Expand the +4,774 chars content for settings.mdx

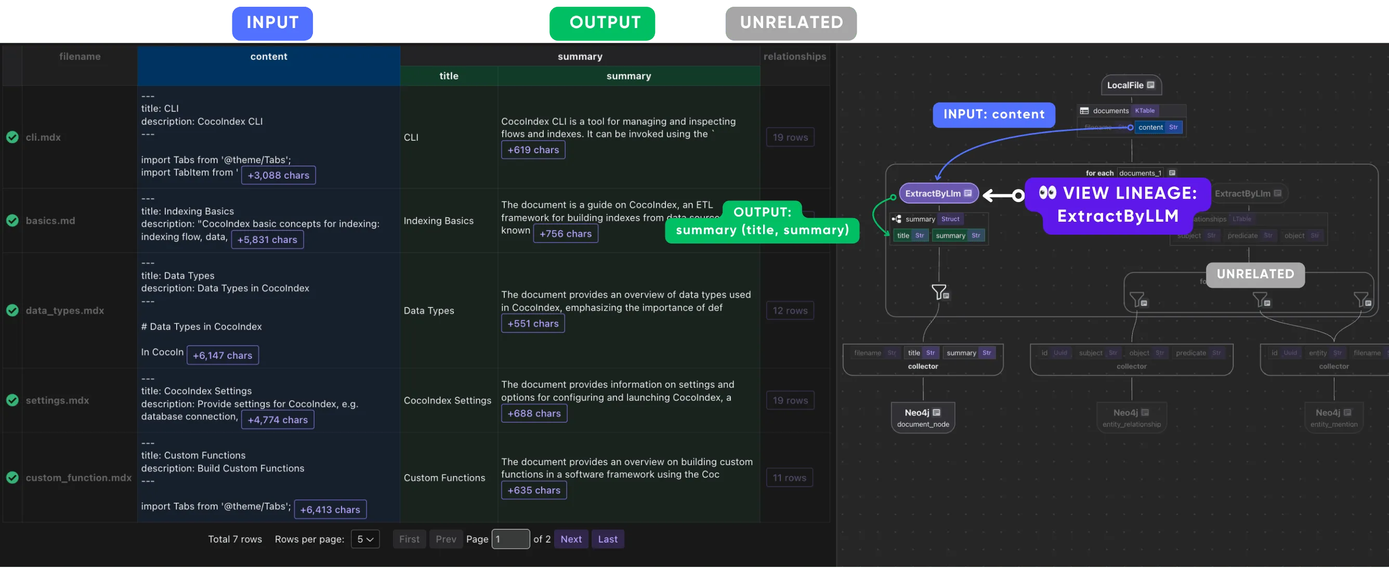point(278,421)
